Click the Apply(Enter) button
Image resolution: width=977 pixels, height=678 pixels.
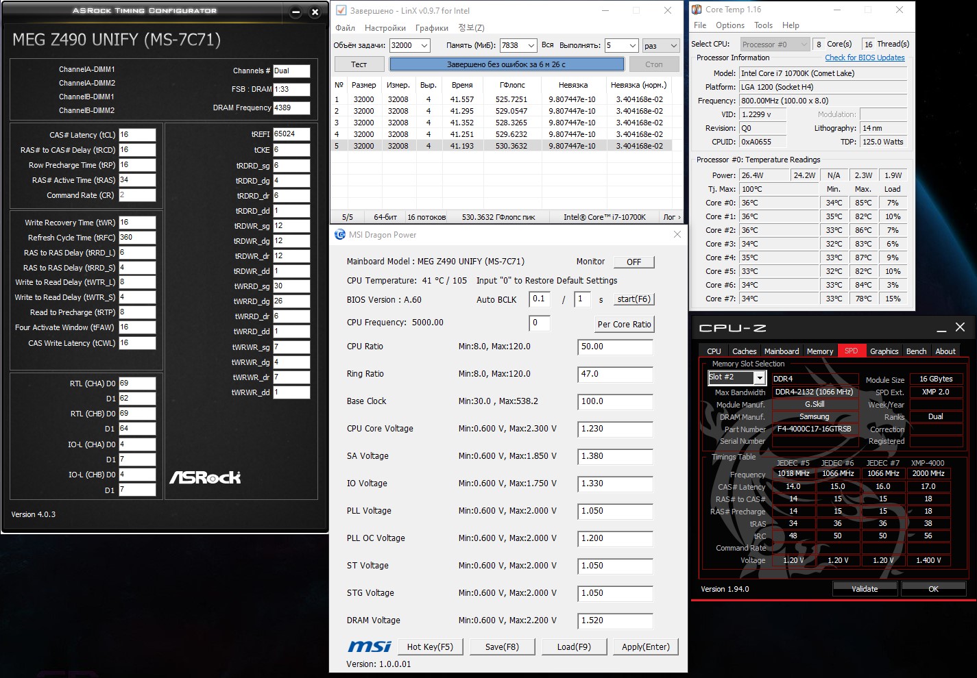coord(646,646)
